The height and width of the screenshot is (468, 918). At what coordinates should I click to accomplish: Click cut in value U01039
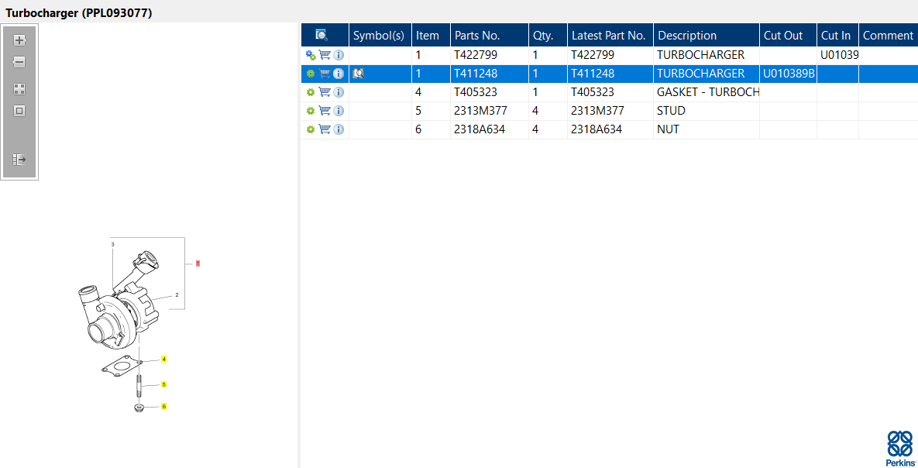coord(839,55)
